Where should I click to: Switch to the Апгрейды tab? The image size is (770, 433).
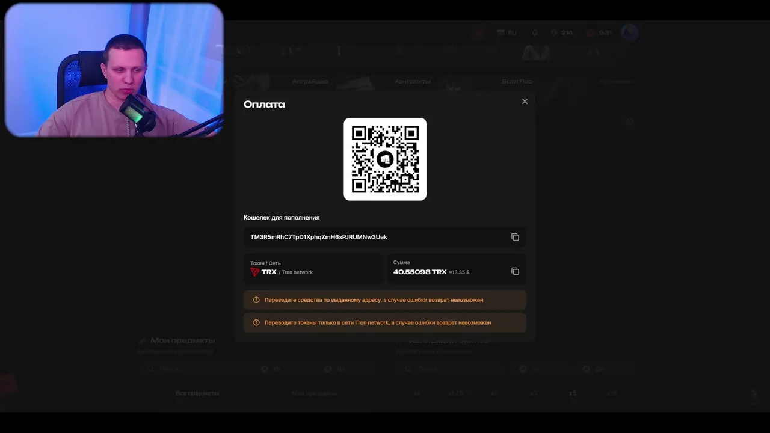[x=310, y=81]
